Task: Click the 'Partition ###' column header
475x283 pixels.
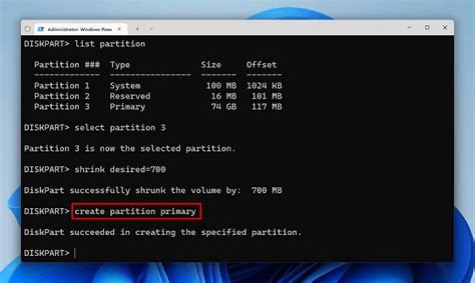Action: click(x=67, y=64)
